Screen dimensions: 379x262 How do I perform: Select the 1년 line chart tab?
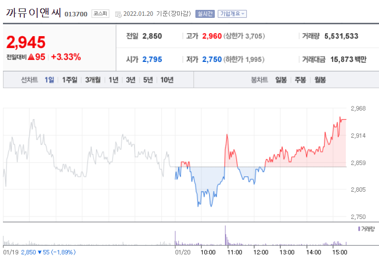tap(113, 80)
